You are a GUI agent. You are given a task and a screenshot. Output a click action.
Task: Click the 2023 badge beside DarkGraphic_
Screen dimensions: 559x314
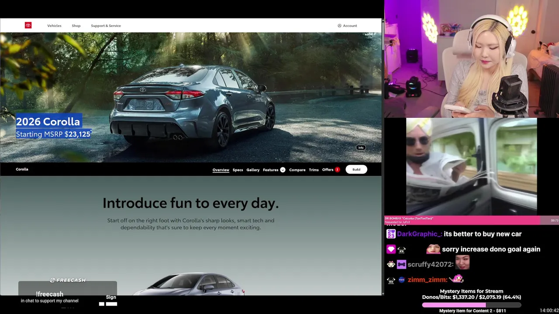[x=391, y=234]
